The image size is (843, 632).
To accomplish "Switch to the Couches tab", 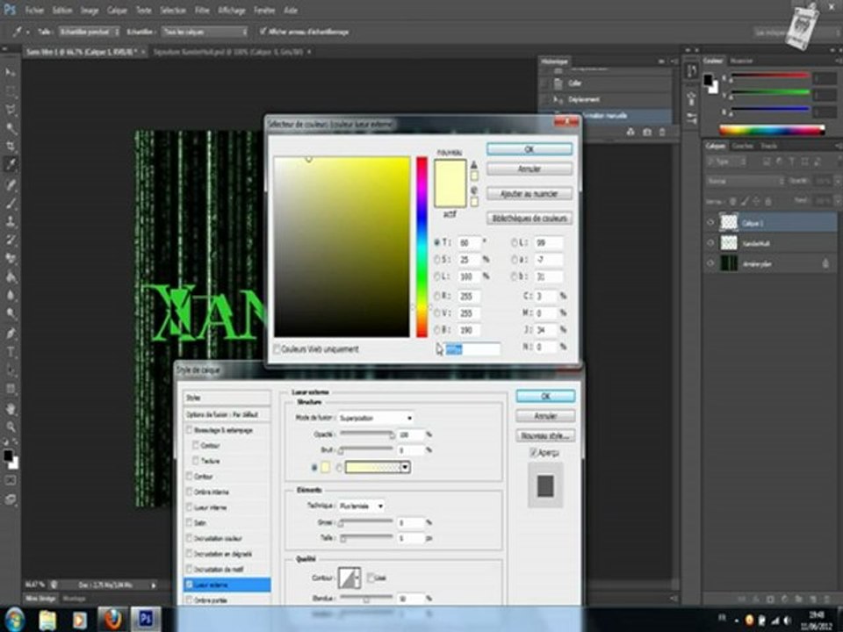I will pos(743,146).
